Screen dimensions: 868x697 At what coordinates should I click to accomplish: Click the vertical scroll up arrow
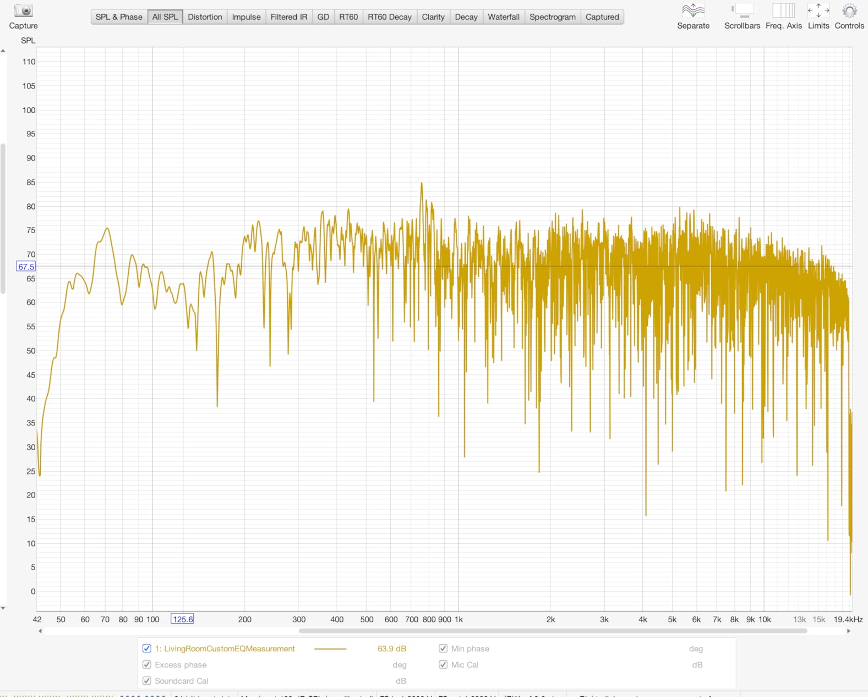point(3,51)
